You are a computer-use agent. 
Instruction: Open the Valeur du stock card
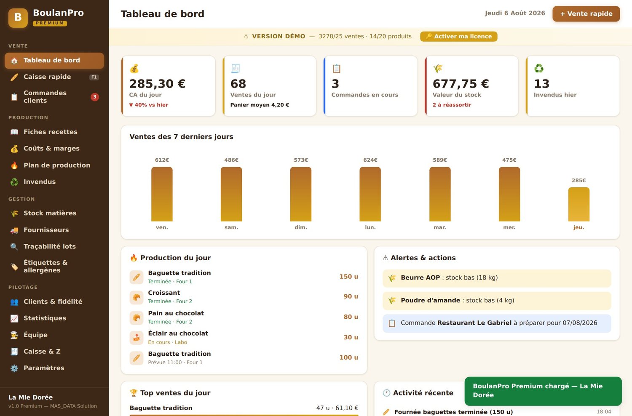tap(471, 86)
